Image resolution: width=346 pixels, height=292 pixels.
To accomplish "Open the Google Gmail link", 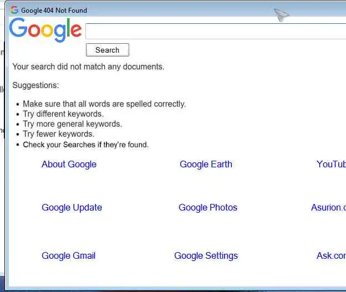I will coord(69,256).
